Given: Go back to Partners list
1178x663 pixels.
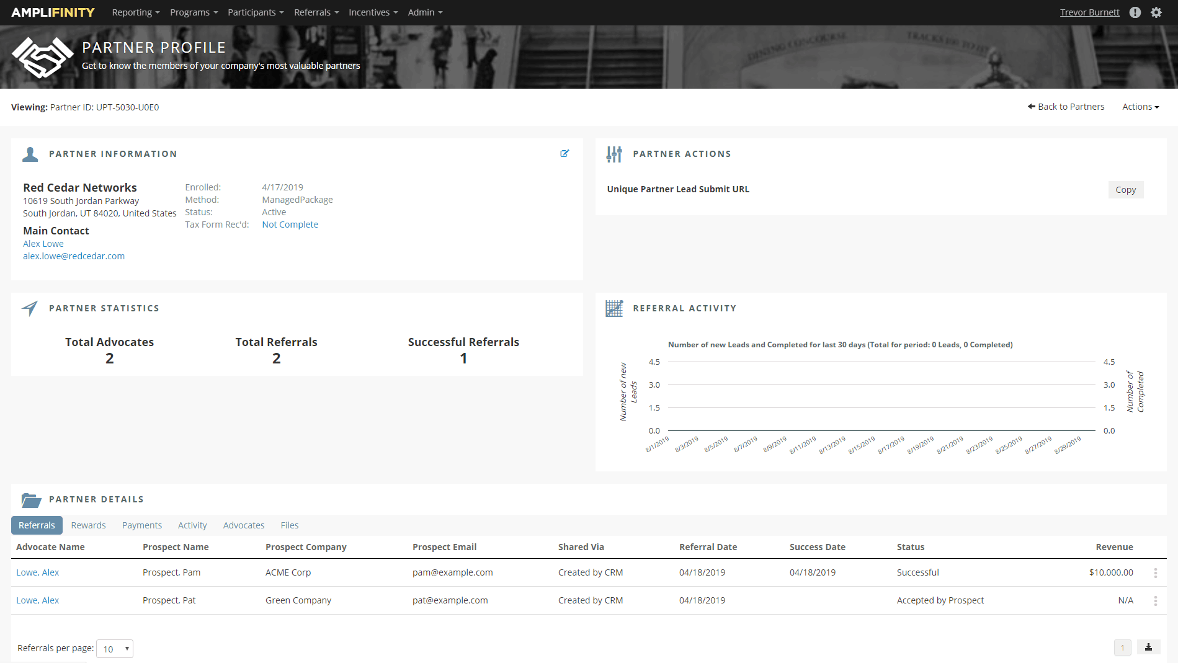Looking at the screenshot, I should 1066,107.
